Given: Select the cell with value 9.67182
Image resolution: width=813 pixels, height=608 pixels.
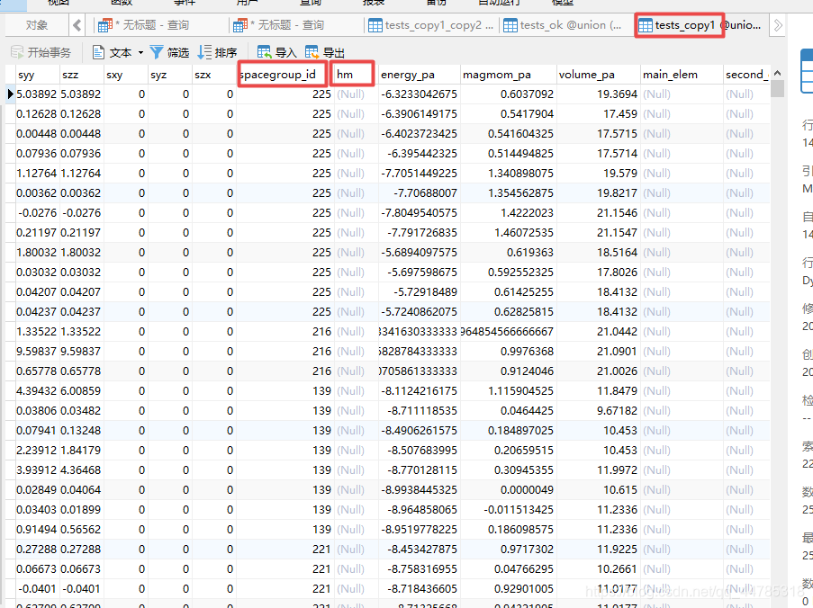Looking at the screenshot, I should [599, 411].
